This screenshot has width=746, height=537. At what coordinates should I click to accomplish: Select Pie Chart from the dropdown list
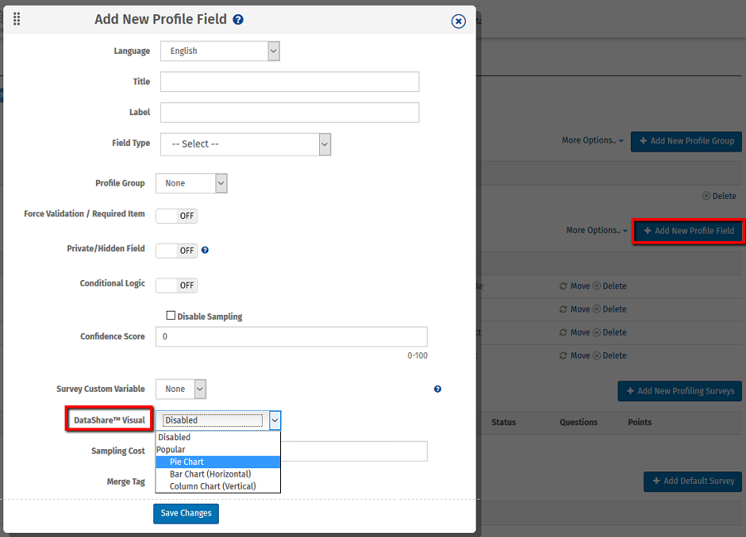[186, 462]
